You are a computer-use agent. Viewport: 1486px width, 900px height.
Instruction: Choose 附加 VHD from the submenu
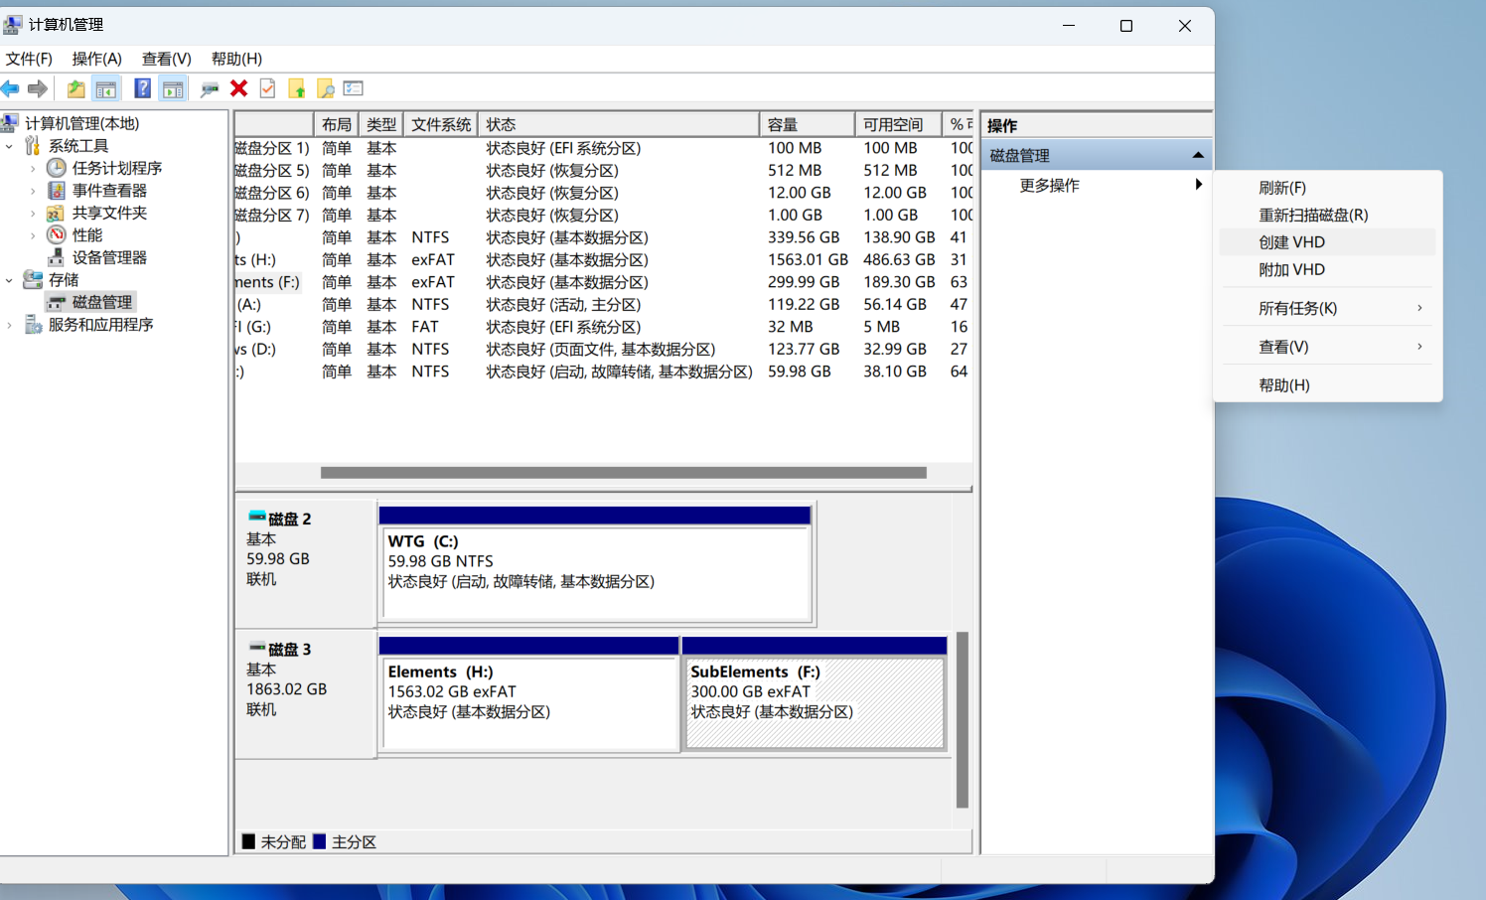click(1327, 269)
